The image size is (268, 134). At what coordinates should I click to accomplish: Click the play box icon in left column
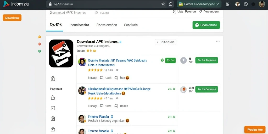53,108
